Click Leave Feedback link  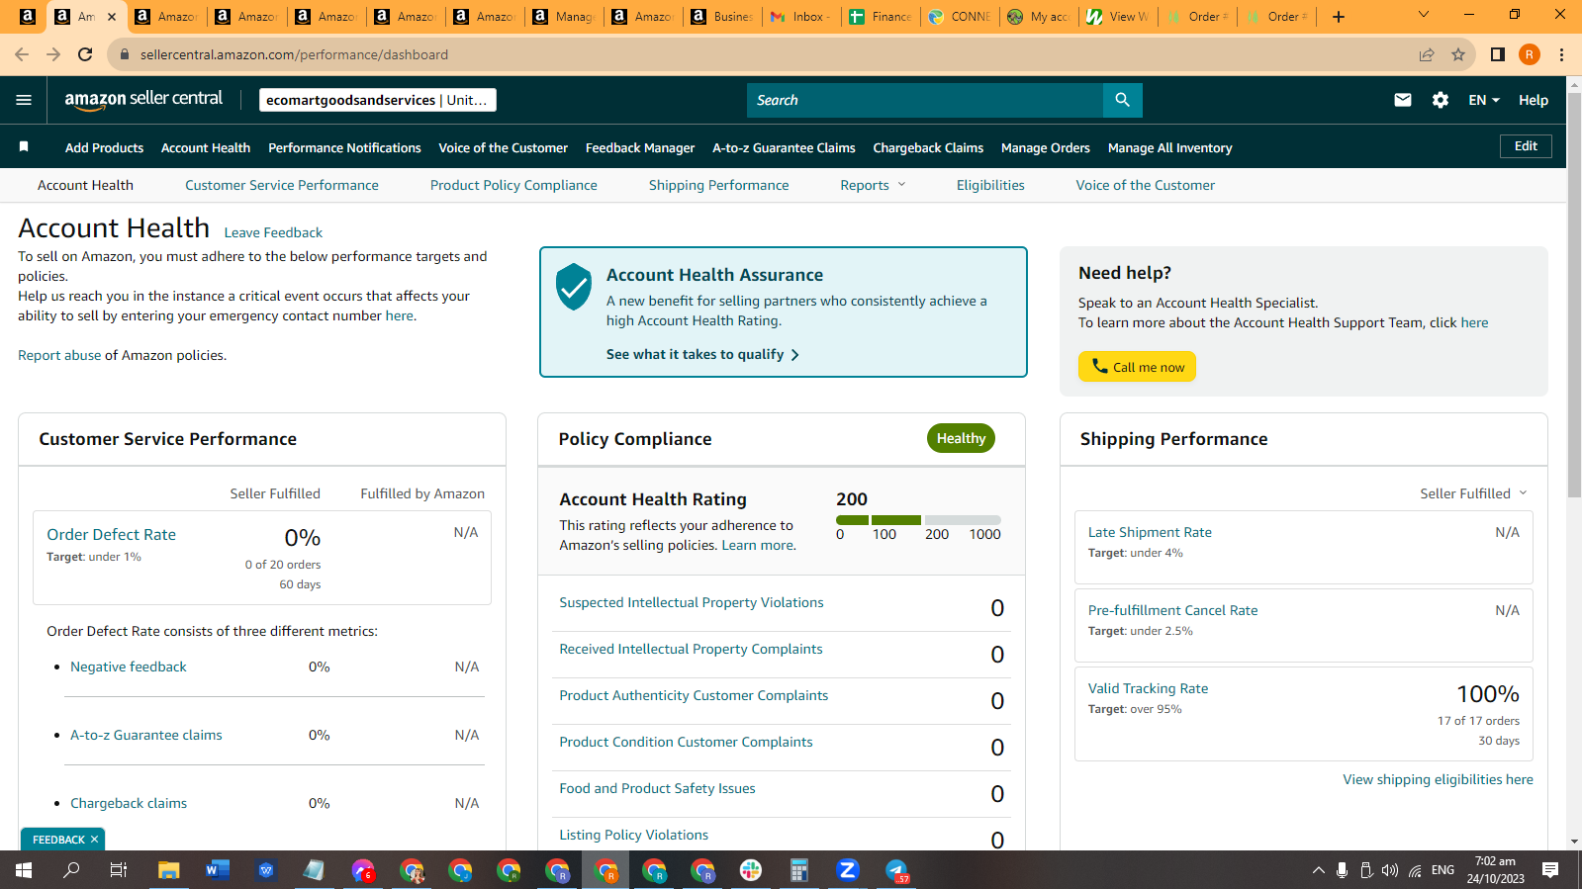[x=273, y=232]
